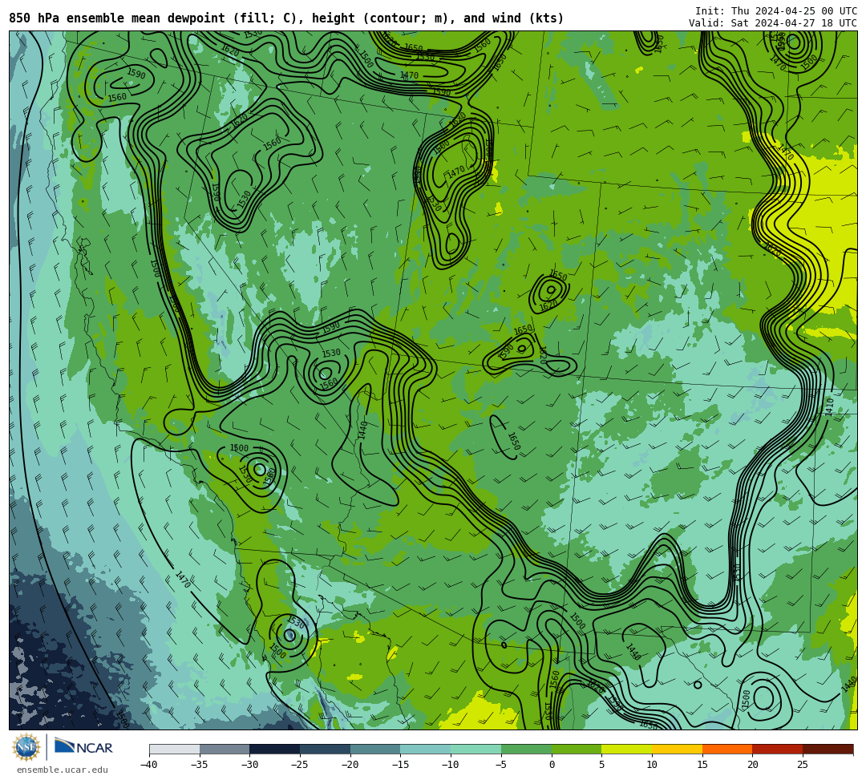Click the -40 to -35 light gray color swatch
The height and width of the screenshot is (780, 866).
[175, 749]
